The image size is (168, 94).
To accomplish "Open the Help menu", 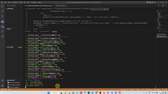I will click(x=39, y=2).
